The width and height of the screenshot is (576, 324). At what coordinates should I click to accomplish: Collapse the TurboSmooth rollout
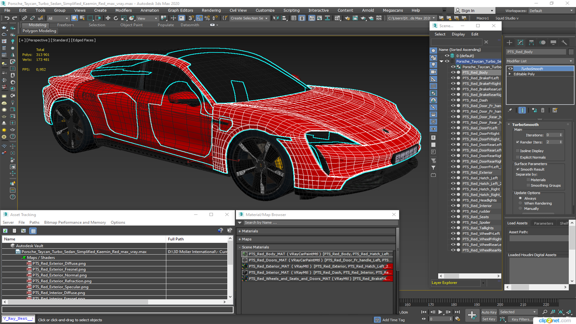509,124
